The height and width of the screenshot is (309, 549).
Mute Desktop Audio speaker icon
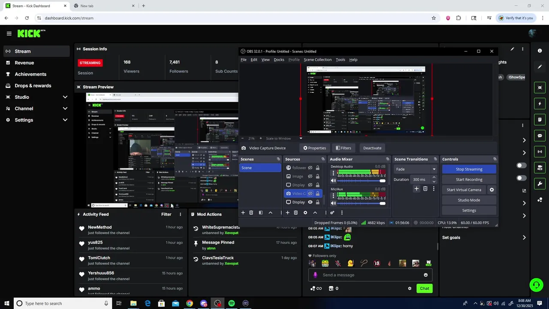click(333, 181)
